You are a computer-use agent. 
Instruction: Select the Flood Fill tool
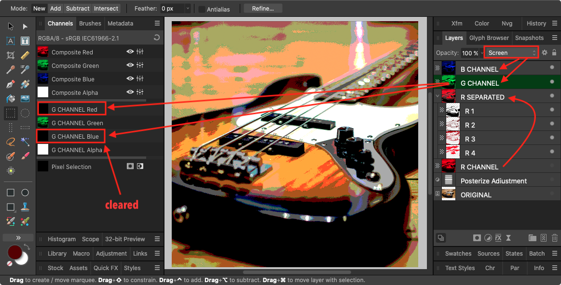(x=10, y=98)
